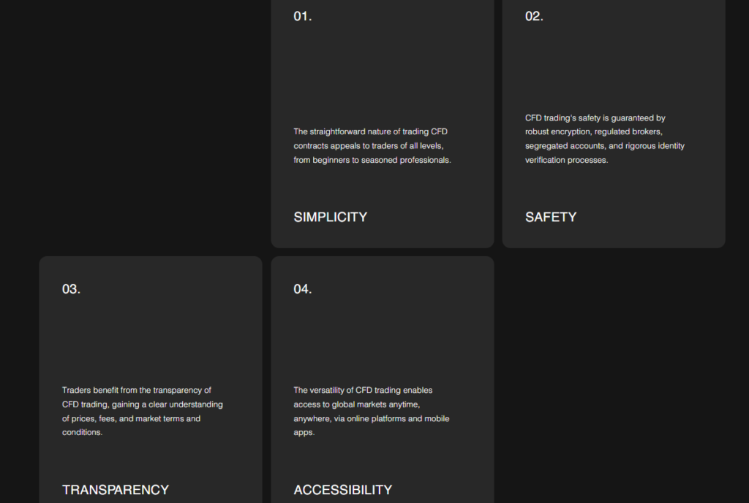The image size is (749, 503).
Task: Click "The versatility of CFD trading enables"
Action: [363, 390]
